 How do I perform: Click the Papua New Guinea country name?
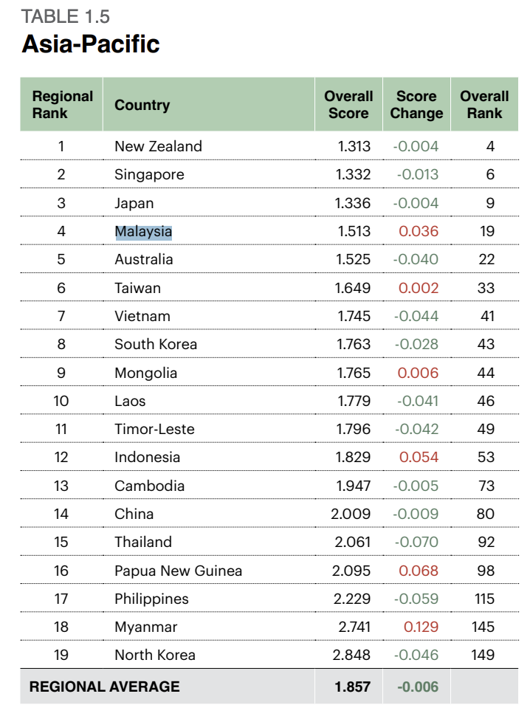(179, 571)
